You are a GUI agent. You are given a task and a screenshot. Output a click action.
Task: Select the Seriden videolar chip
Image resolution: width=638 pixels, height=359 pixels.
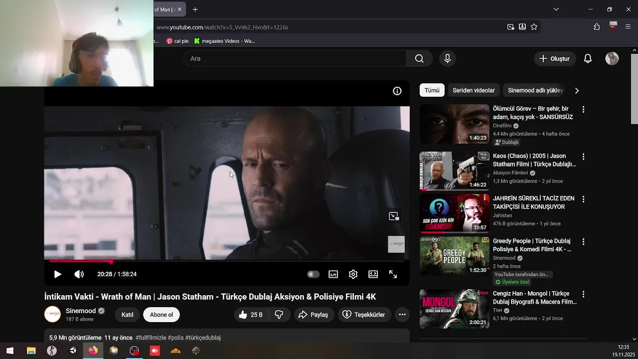tap(474, 90)
